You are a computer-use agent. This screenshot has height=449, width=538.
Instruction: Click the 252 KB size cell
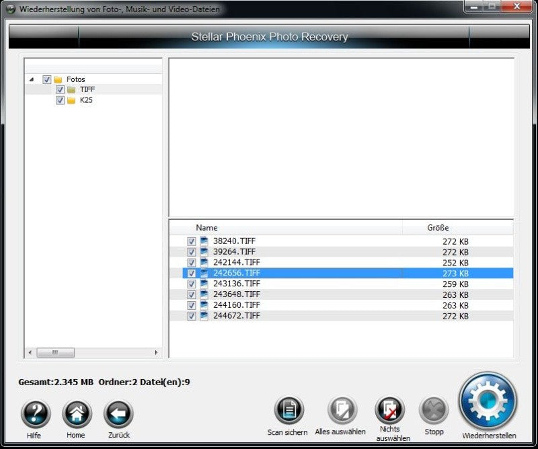pyautogui.click(x=455, y=263)
